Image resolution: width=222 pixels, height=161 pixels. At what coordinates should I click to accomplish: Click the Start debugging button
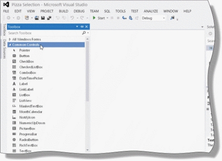[98, 18]
